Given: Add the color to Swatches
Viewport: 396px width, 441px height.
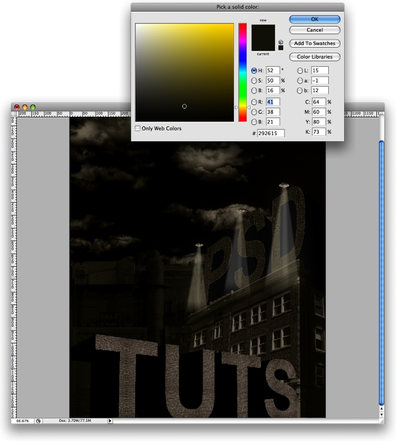Looking at the screenshot, I should click(315, 43).
